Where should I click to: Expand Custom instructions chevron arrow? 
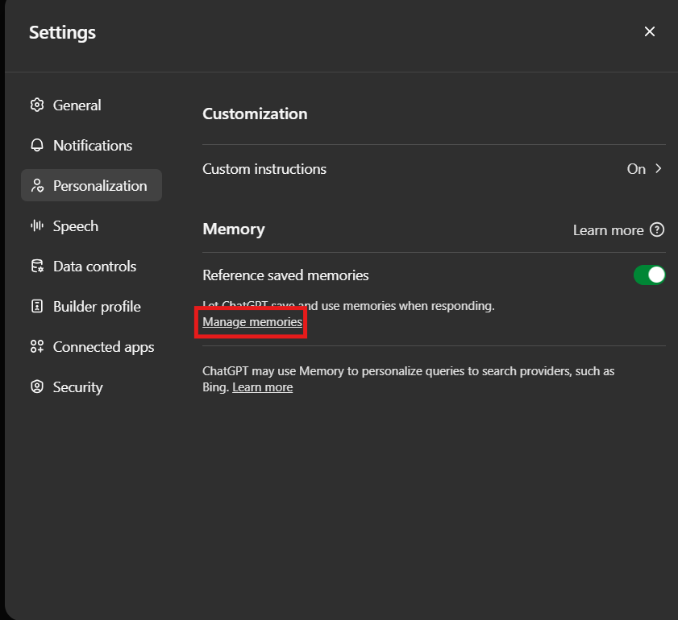tap(658, 169)
